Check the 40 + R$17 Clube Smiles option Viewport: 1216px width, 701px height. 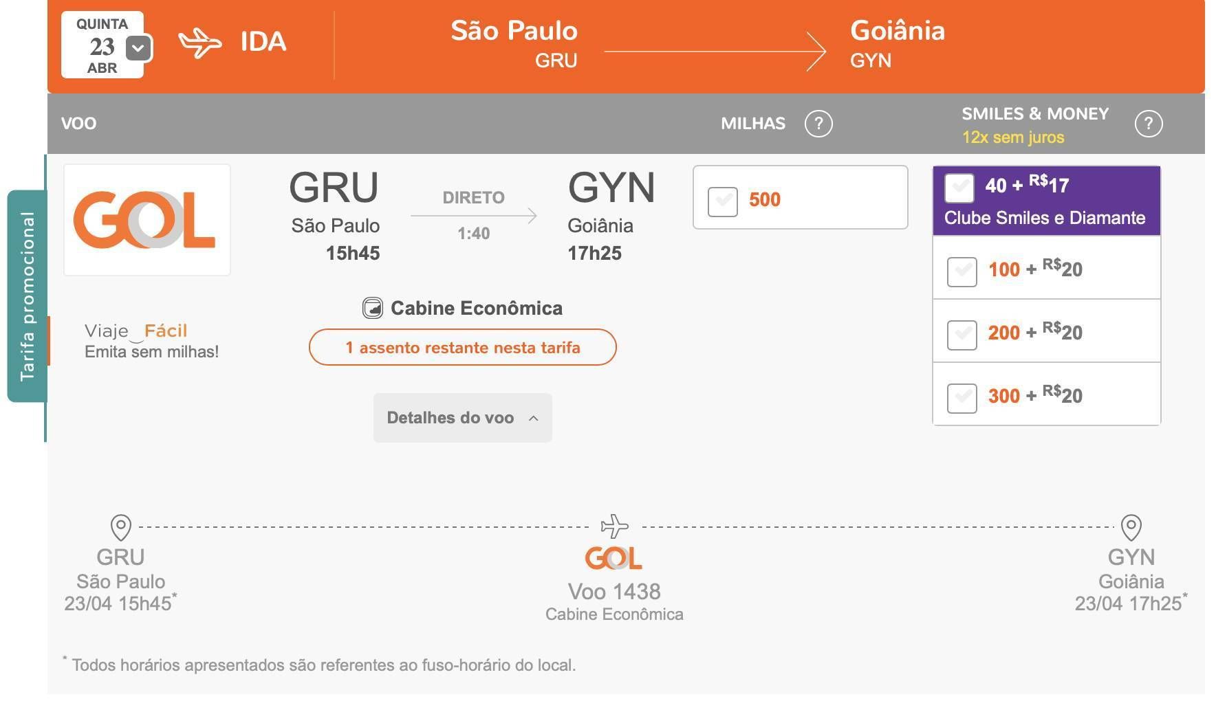click(x=959, y=188)
